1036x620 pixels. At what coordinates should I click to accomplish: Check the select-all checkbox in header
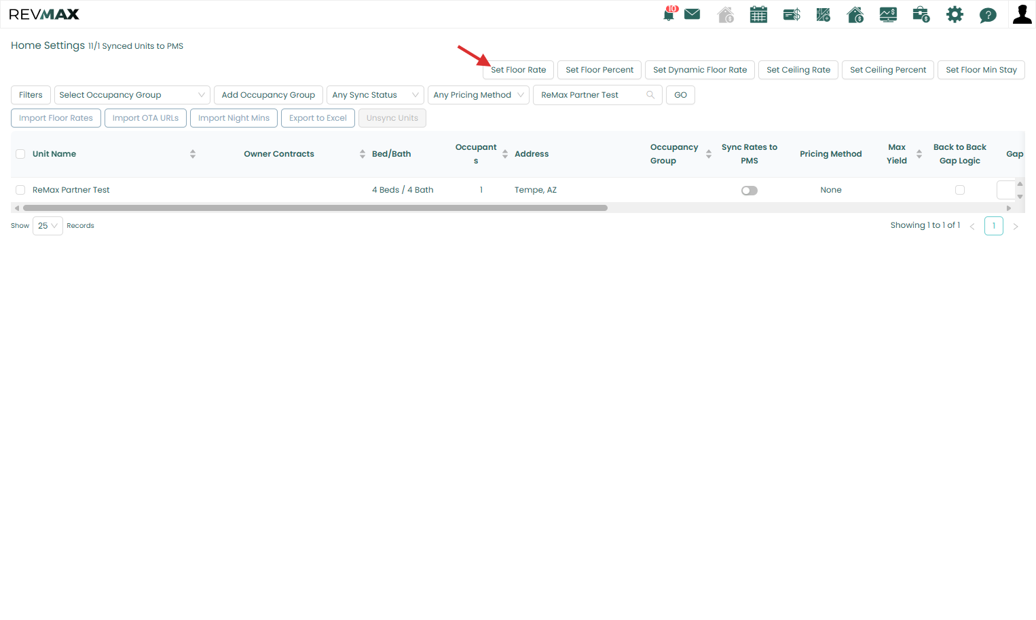pos(20,154)
